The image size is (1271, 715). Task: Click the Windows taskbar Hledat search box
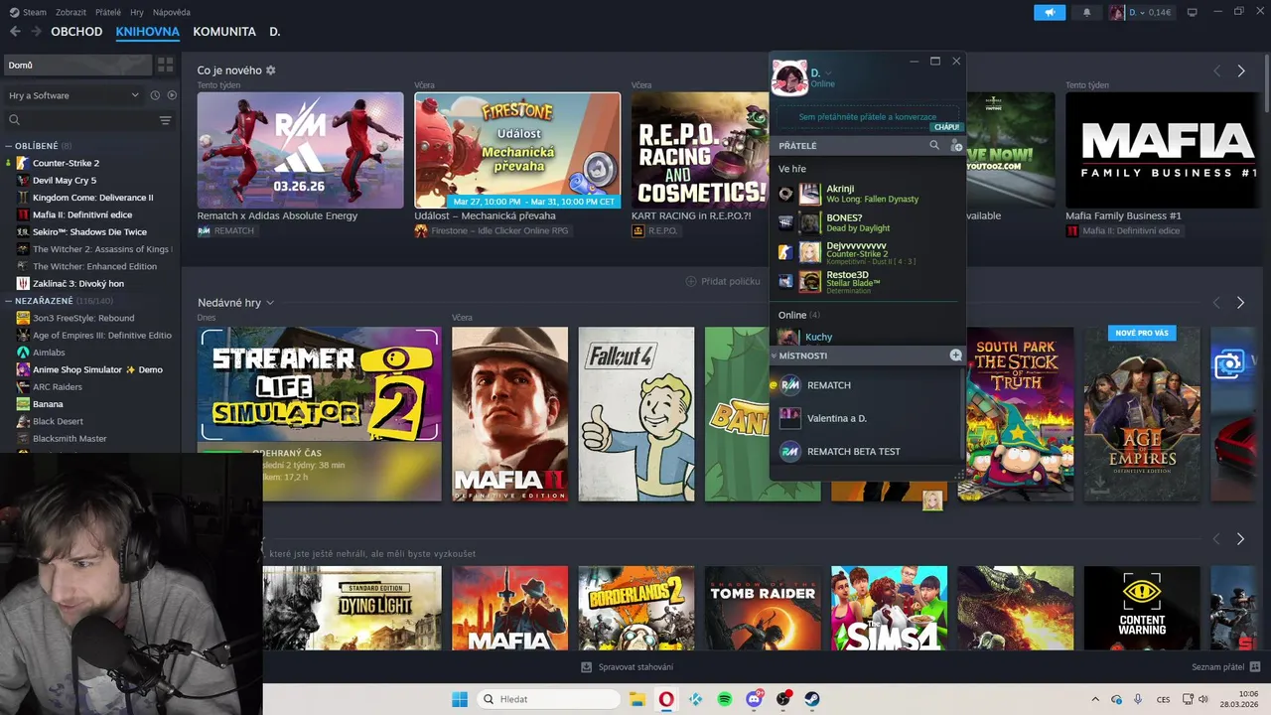(x=547, y=699)
